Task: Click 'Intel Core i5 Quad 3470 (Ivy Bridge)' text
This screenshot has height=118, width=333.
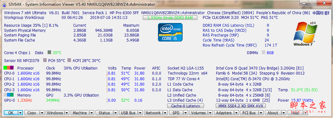Action: coord(248,68)
